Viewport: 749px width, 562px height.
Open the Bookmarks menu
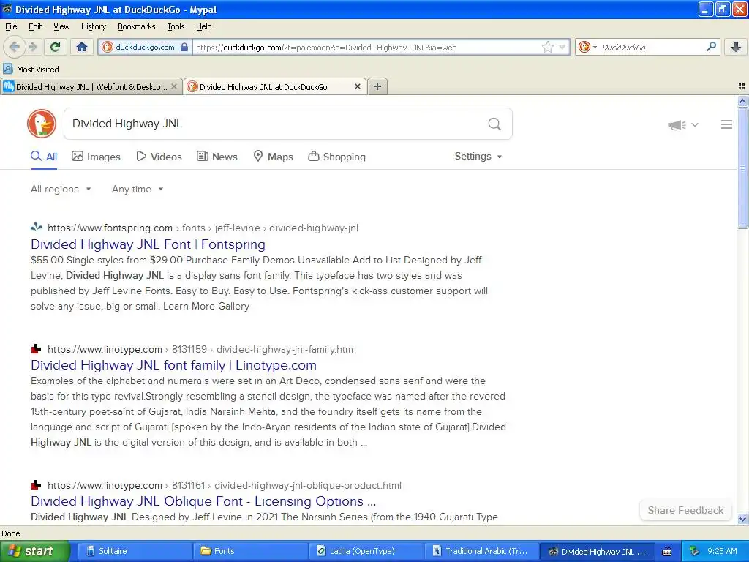(136, 26)
